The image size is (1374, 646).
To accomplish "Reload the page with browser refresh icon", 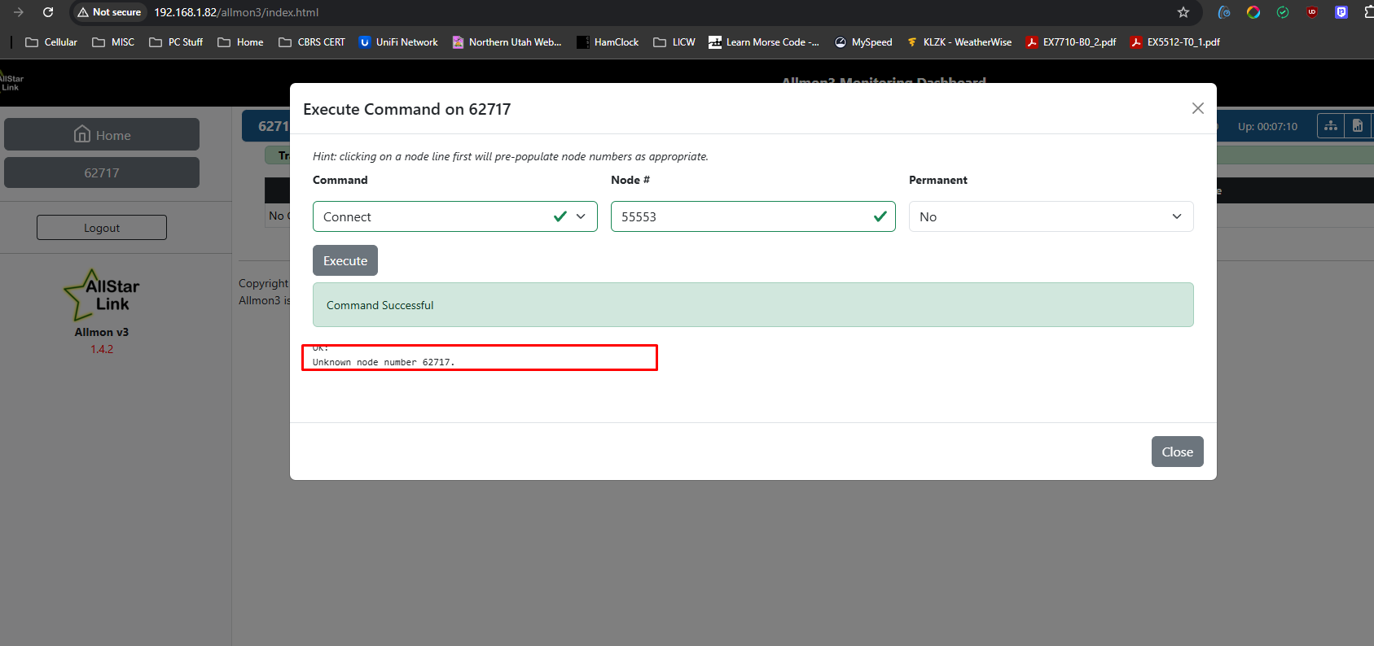I will pyautogui.click(x=48, y=12).
